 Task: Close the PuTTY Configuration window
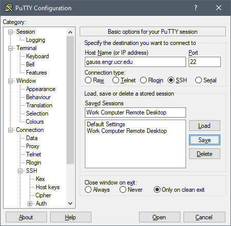point(219,8)
